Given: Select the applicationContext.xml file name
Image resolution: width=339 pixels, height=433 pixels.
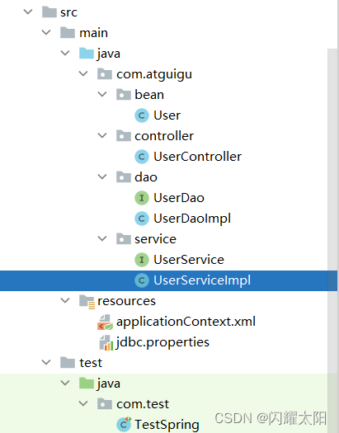Looking at the screenshot, I should (186, 322).
